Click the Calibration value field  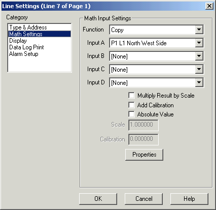point(143,139)
